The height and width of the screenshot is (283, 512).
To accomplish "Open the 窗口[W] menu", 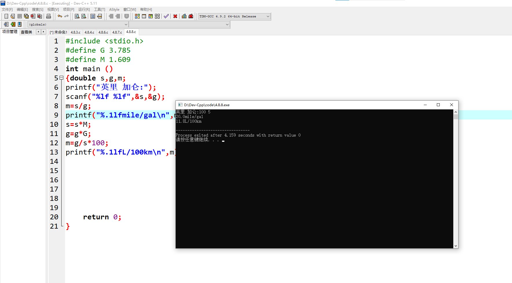I will point(130,10).
